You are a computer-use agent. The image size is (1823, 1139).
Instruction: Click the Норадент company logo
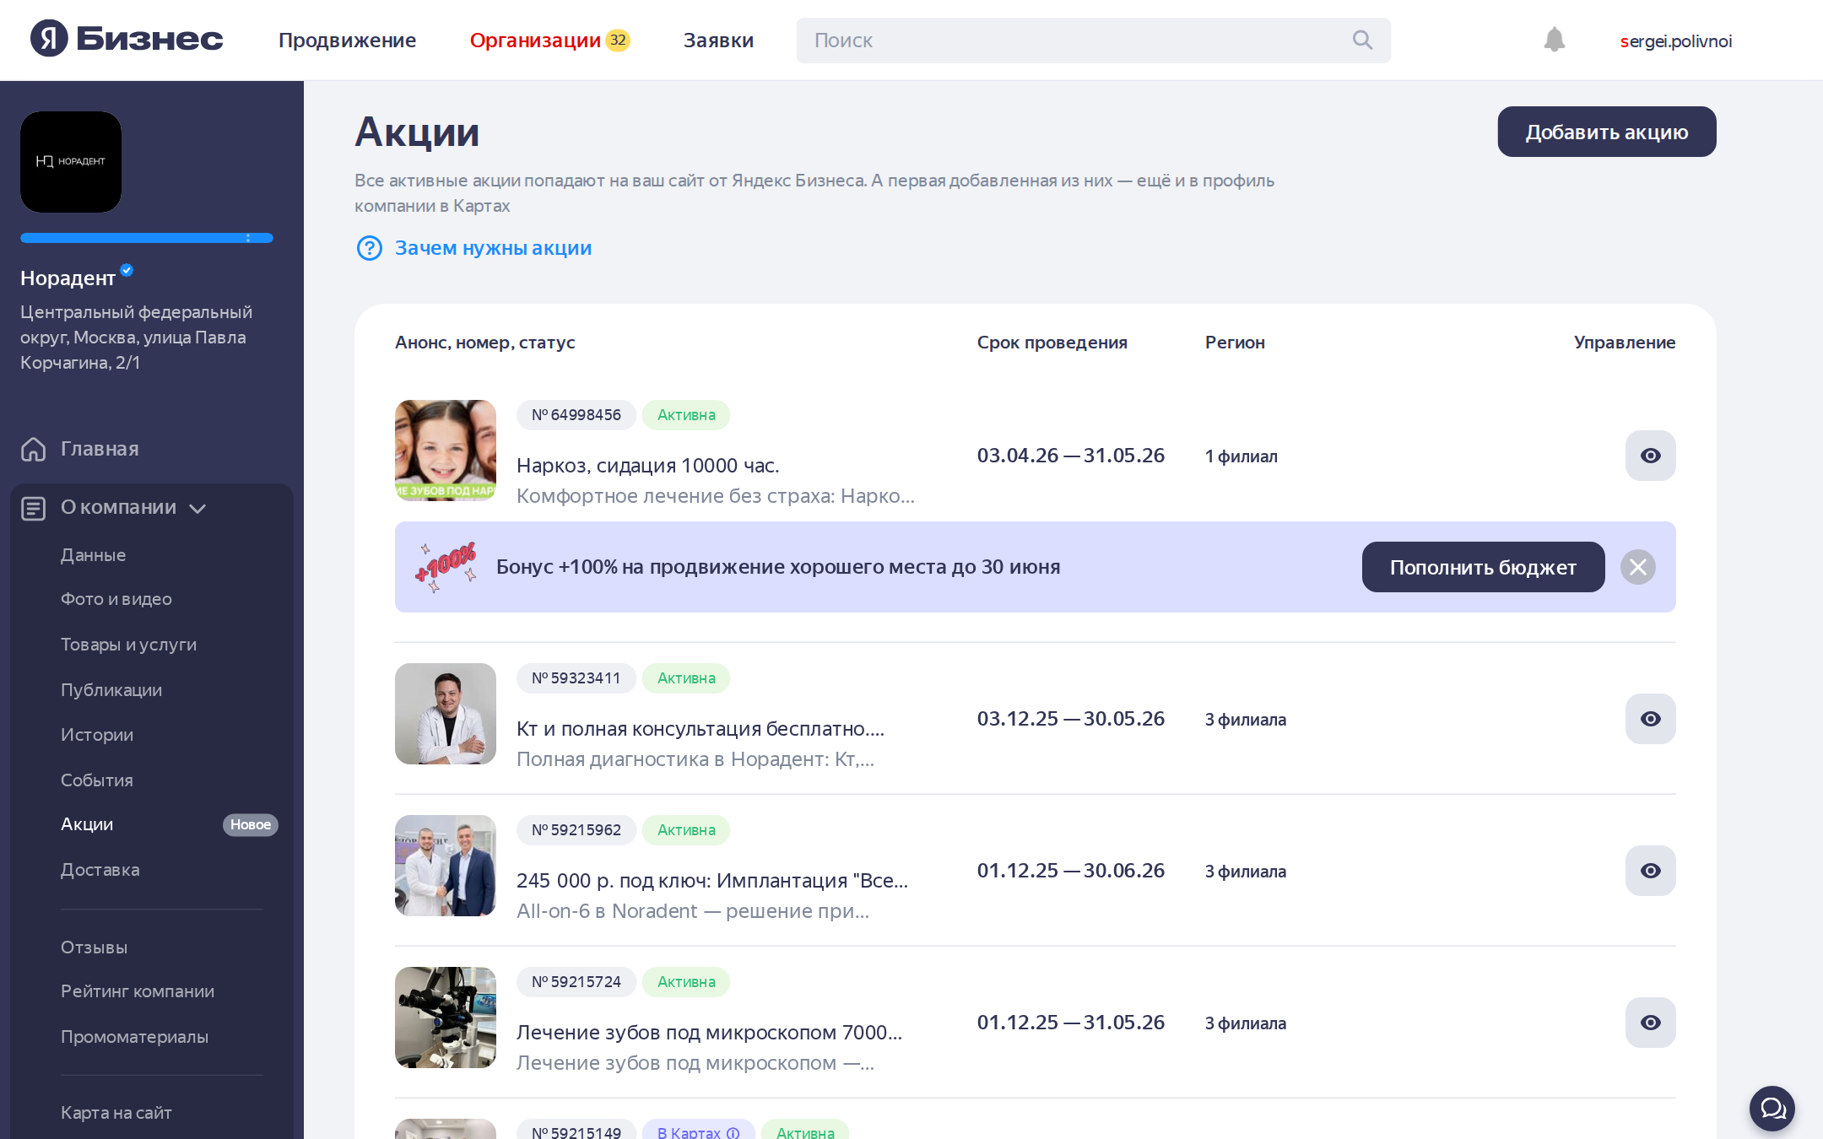pyautogui.click(x=71, y=162)
